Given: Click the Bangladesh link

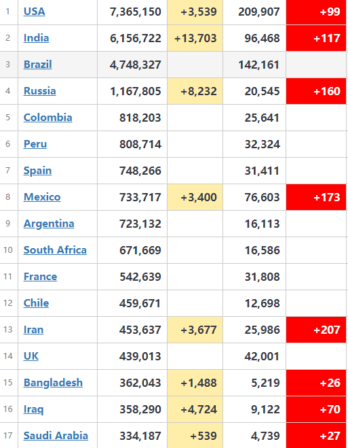Looking at the screenshot, I should [x=53, y=383].
